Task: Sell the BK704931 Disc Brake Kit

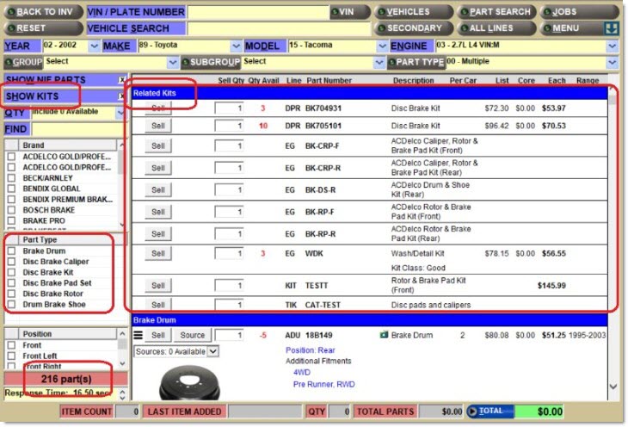Action: pyautogui.click(x=158, y=109)
